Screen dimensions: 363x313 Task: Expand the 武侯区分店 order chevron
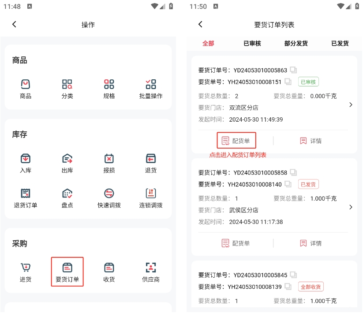(351, 207)
